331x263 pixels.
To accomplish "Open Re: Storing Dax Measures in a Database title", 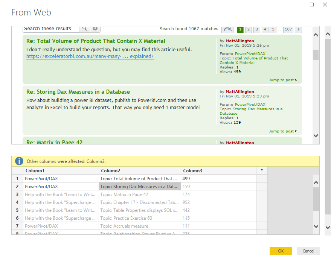I will tap(78, 92).
